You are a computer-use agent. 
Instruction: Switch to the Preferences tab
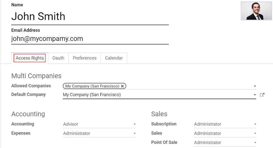click(85, 58)
